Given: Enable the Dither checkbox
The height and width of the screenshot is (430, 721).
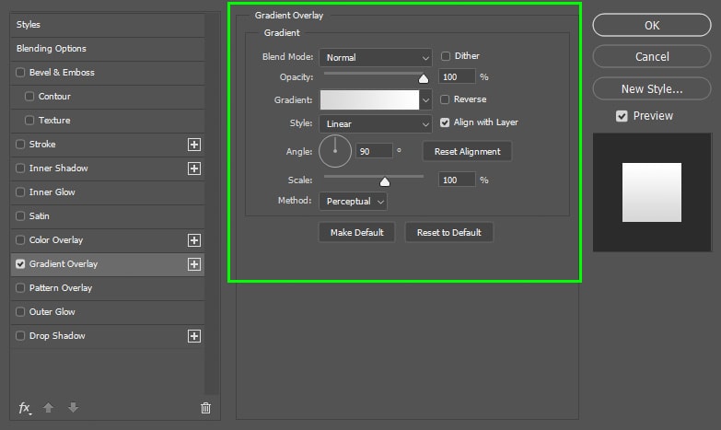Looking at the screenshot, I should [445, 56].
